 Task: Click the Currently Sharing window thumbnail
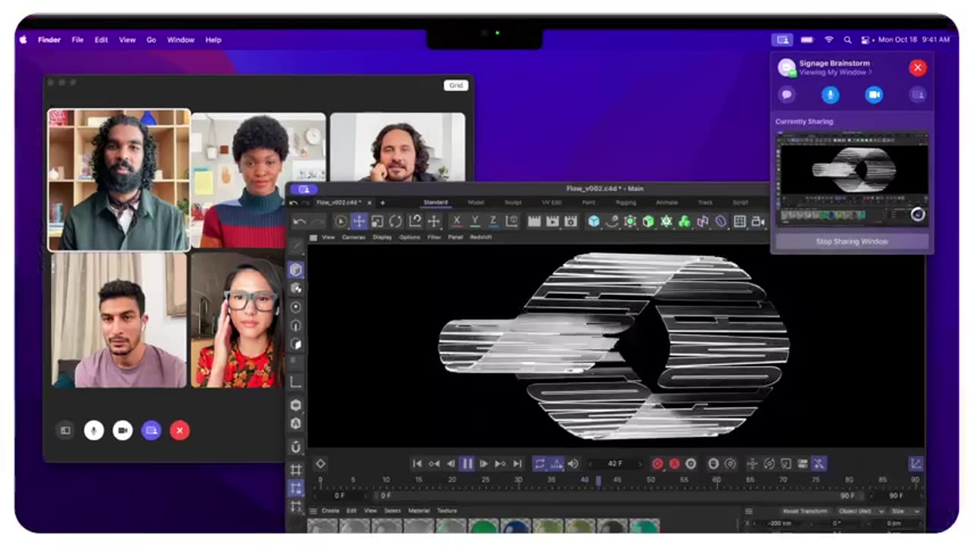(x=852, y=178)
